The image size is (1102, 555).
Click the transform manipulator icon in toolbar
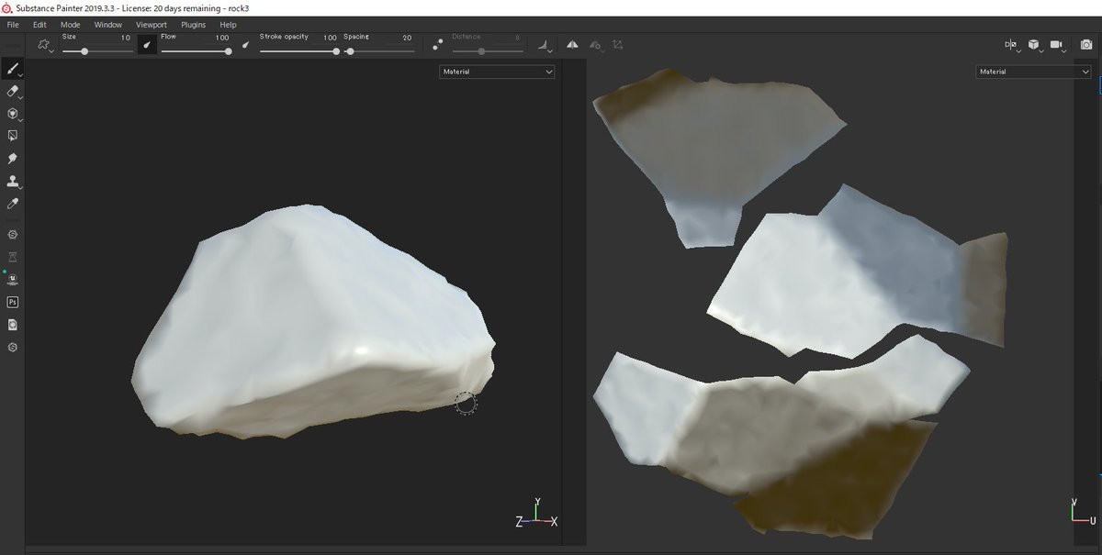pyautogui.click(x=618, y=44)
